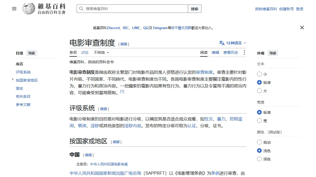Viewport: 316px width, 177px height.
Task: Open the 药物滥用 link
Action: coord(236,119)
